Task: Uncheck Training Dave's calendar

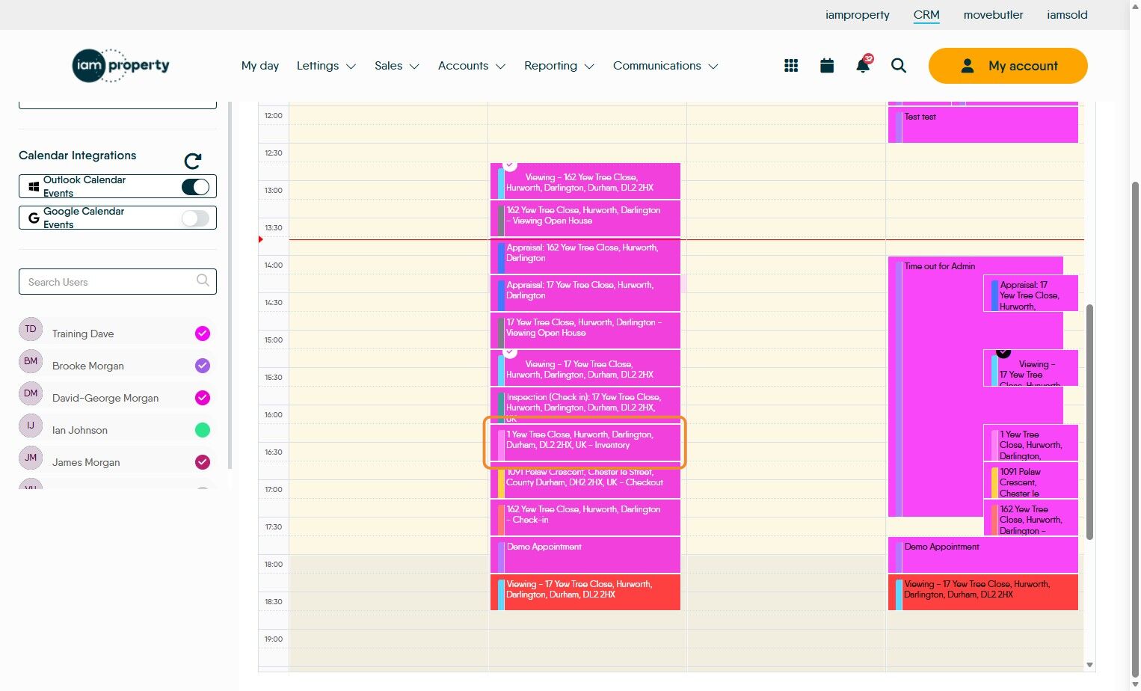Action: point(203,334)
